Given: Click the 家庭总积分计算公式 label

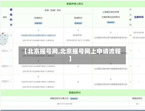Looking at the screenshot, I should 59,99.
